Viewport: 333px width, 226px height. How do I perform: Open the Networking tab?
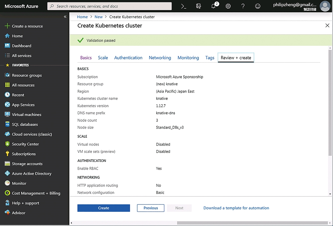(160, 57)
